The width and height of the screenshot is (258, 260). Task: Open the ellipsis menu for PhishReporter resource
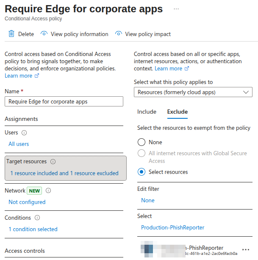tap(246, 249)
